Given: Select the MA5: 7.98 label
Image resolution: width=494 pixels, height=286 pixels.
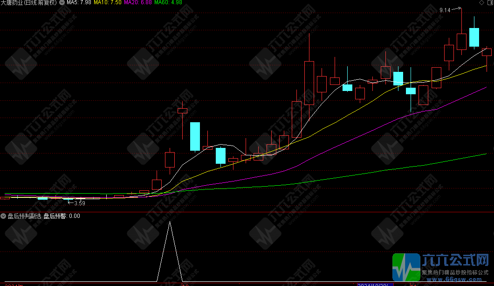Looking at the screenshot, I should 79,2.
